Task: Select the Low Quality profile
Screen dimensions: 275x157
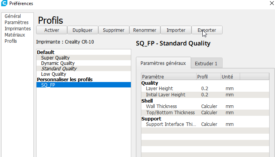Action: click(84, 74)
